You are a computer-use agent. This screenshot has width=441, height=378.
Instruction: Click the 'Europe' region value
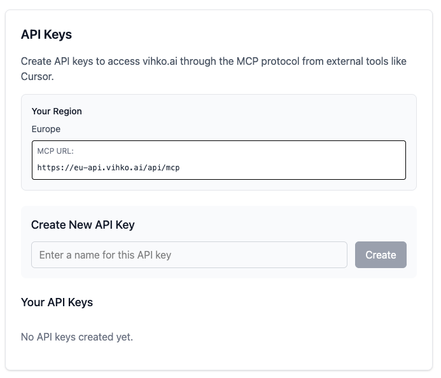(x=46, y=129)
